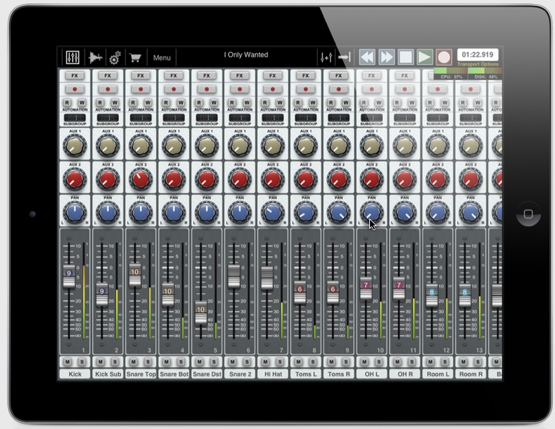Image resolution: width=555 pixels, height=429 pixels.
Task: Click the Aux 2 red knob on Snare Top
Action: (141, 179)
